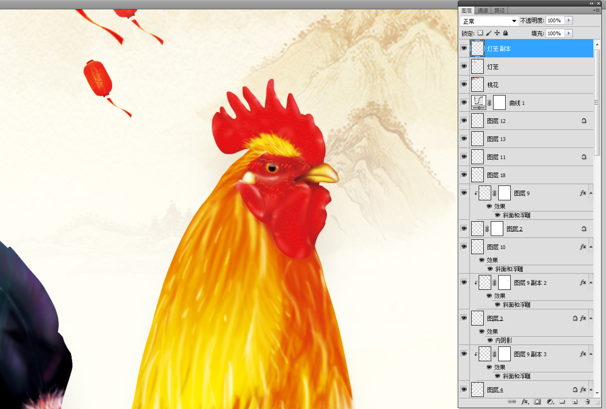The image size is (606, 409).
Task: Click the 内阴影 effect label
Action: pos(503,340)
